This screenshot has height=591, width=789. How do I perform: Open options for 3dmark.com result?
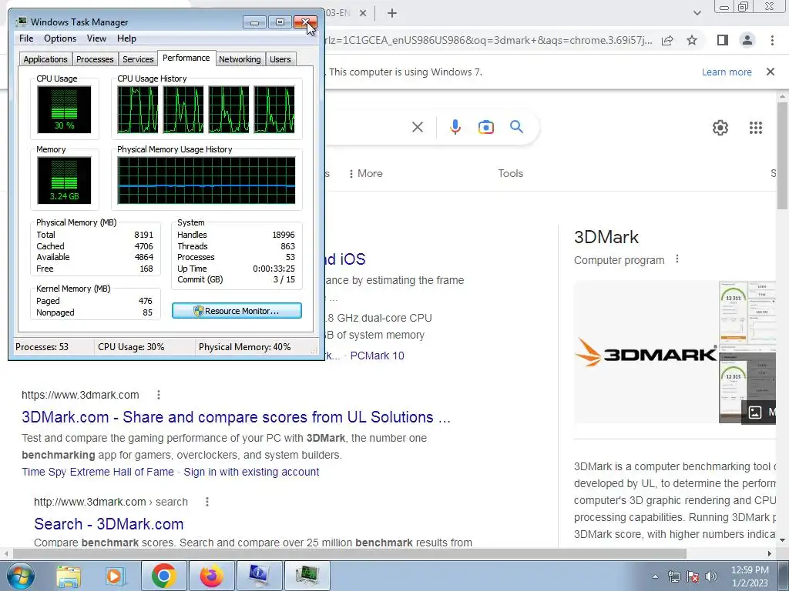159,395
